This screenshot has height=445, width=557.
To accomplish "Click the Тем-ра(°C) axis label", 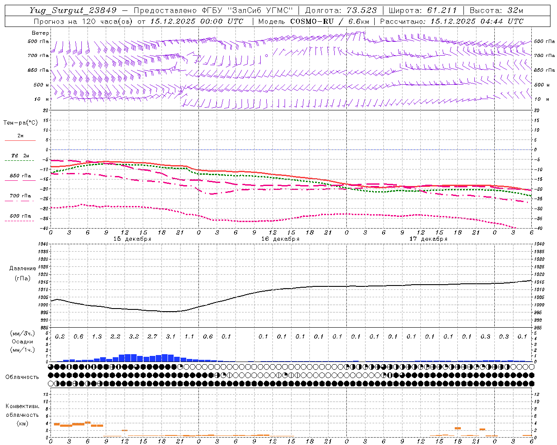I will [x=20, y=123].
